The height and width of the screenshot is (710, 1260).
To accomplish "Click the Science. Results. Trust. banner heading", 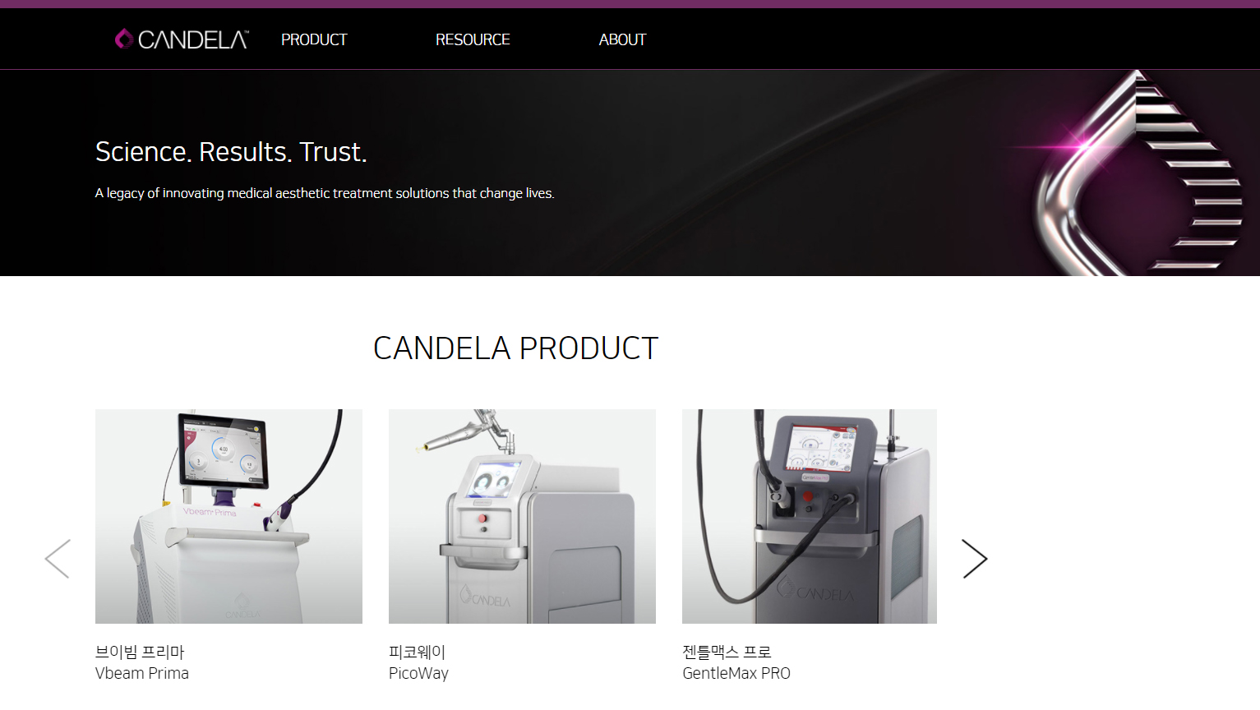I will 231,152.
